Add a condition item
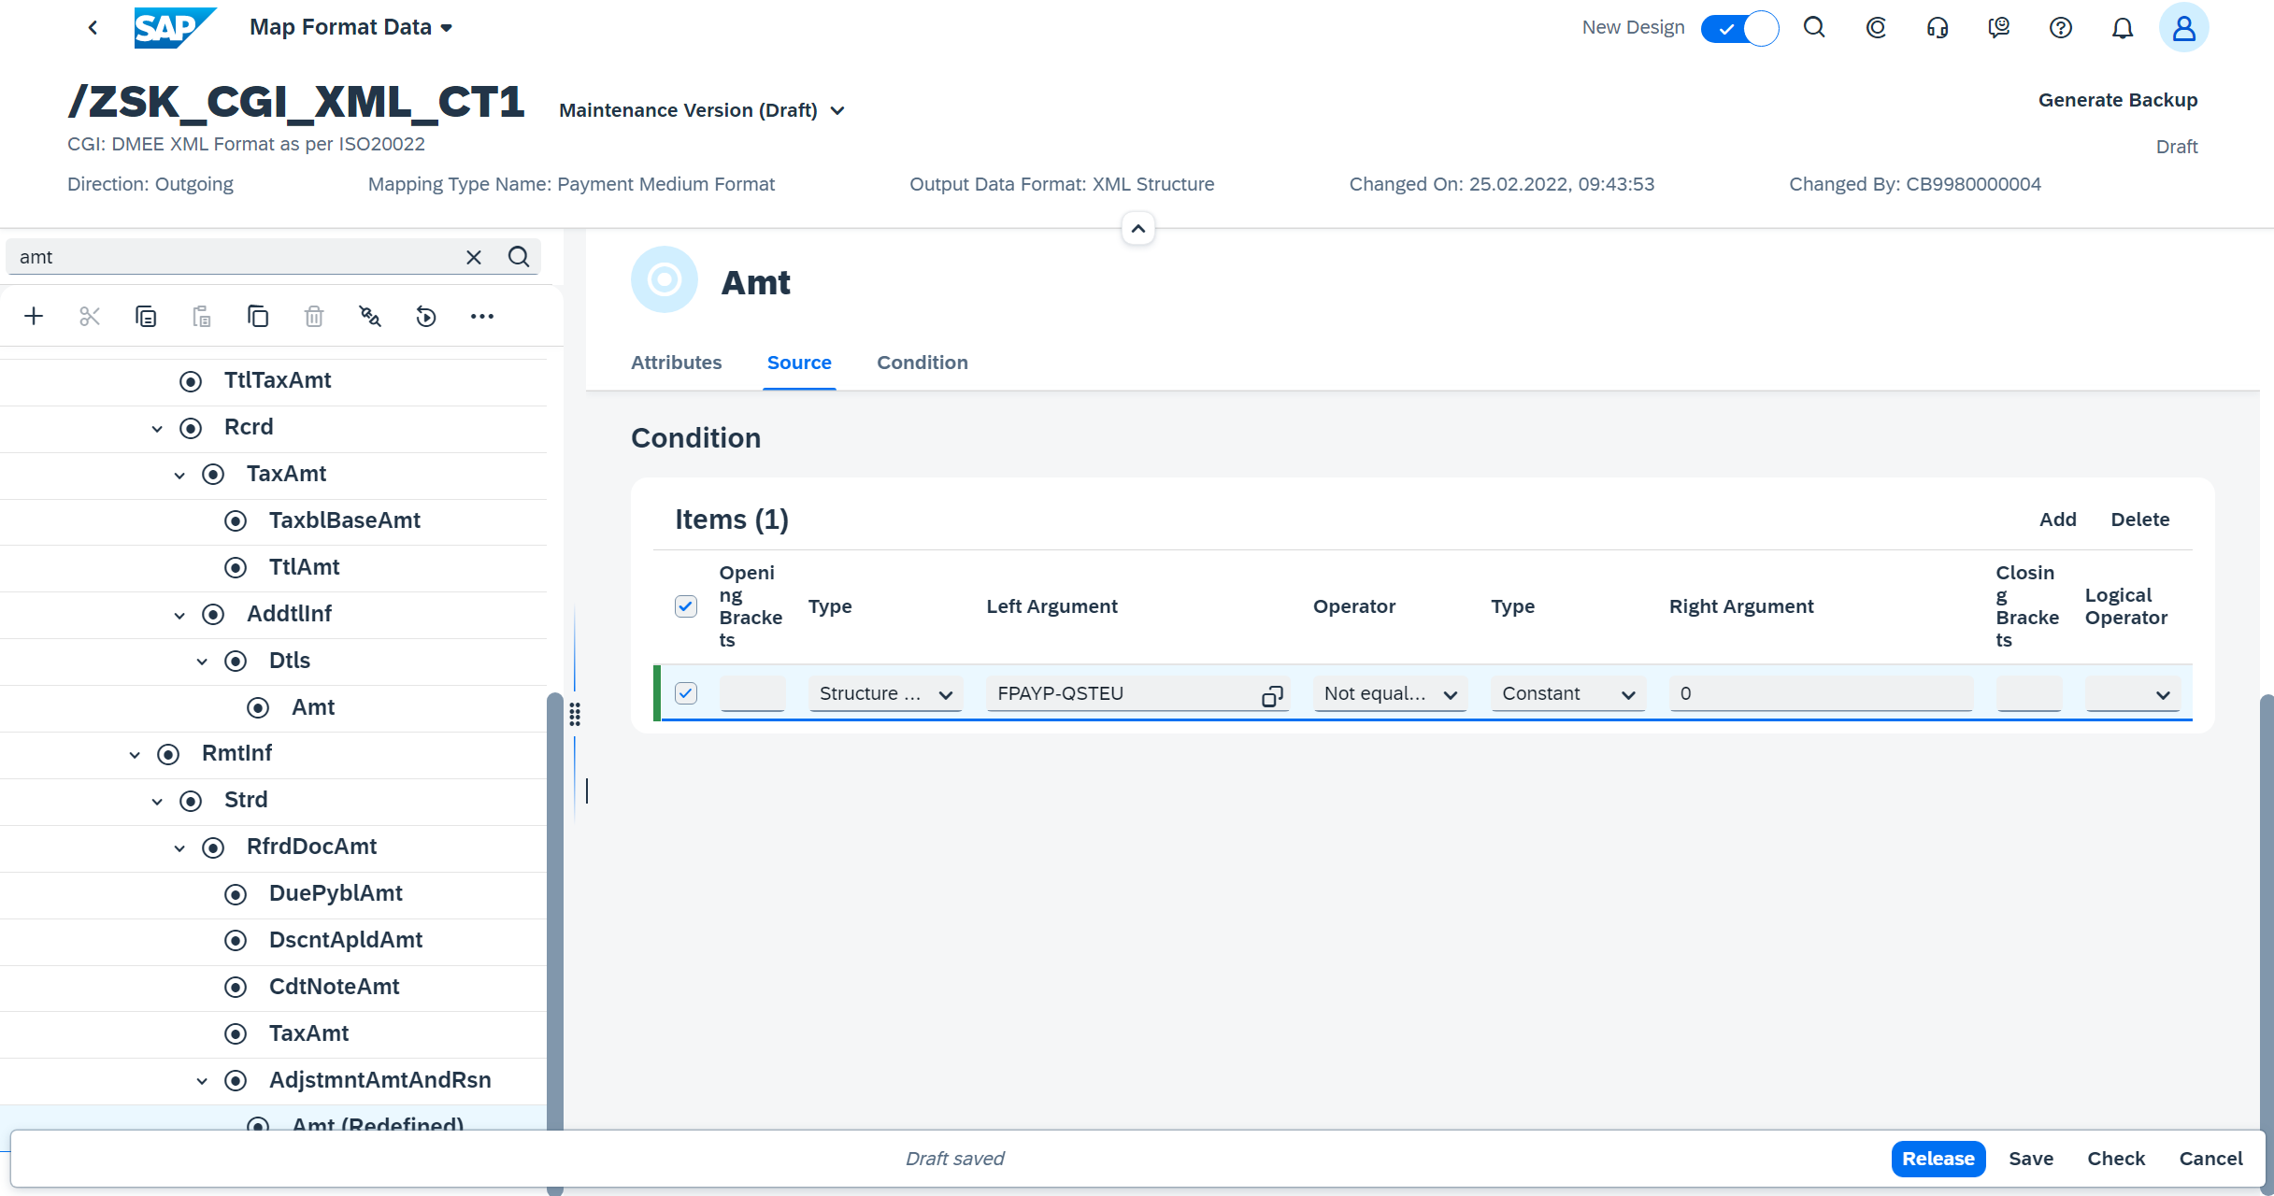Screen dimensions: 2274x1196 coord(2057,520)
